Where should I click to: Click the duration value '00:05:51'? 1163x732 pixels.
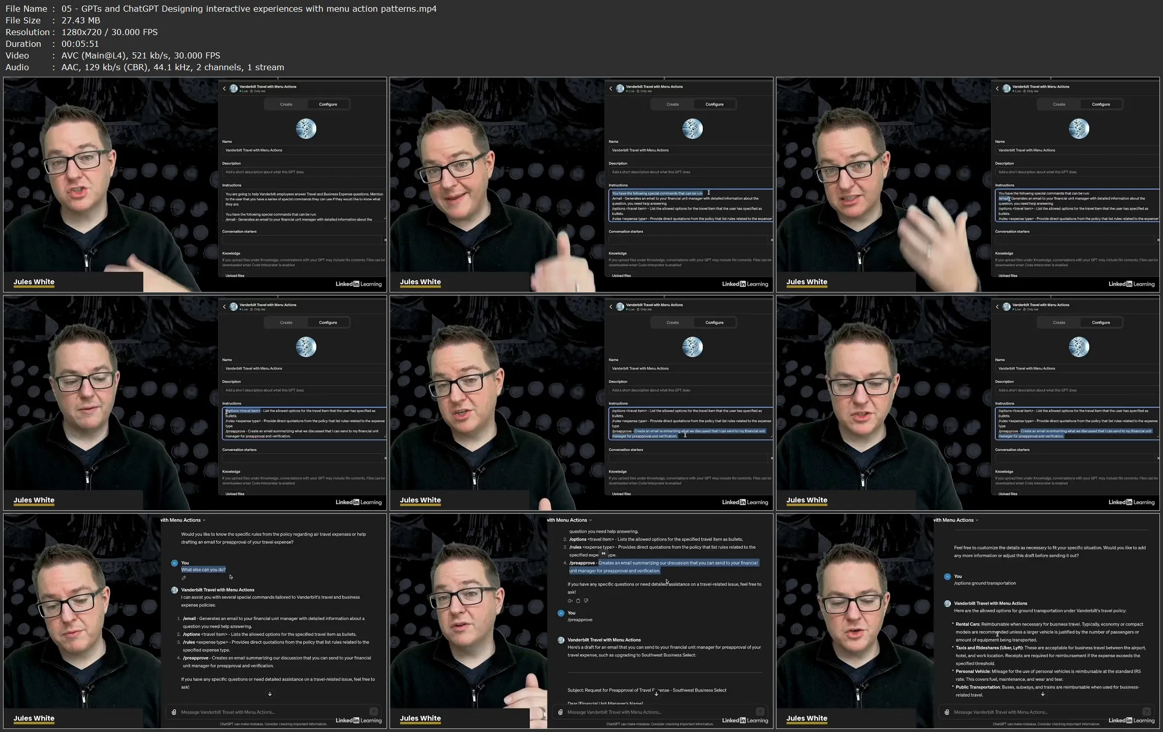80,44
